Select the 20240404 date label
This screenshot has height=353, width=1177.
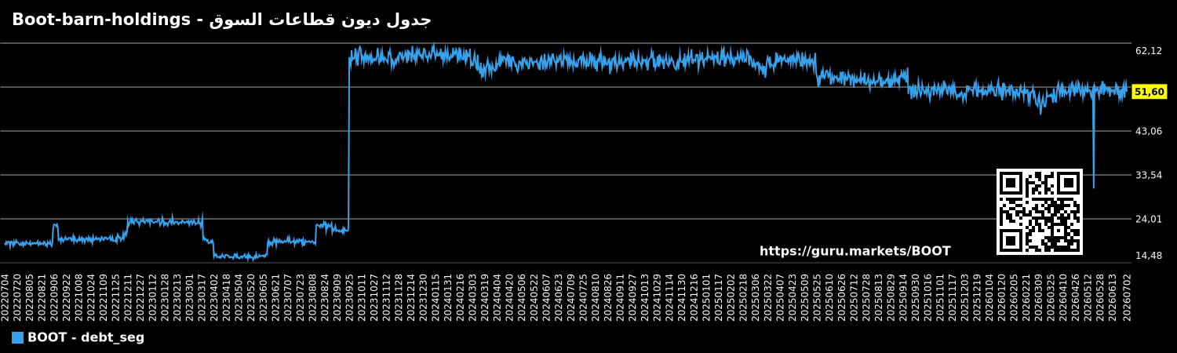click(x=497, y=297)
